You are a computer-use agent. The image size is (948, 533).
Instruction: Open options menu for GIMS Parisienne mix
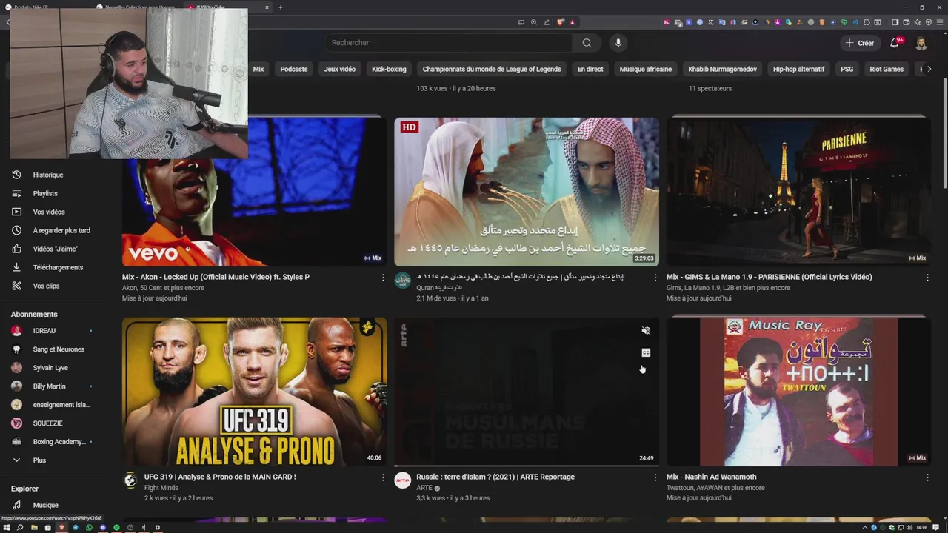tap(927, 278)
